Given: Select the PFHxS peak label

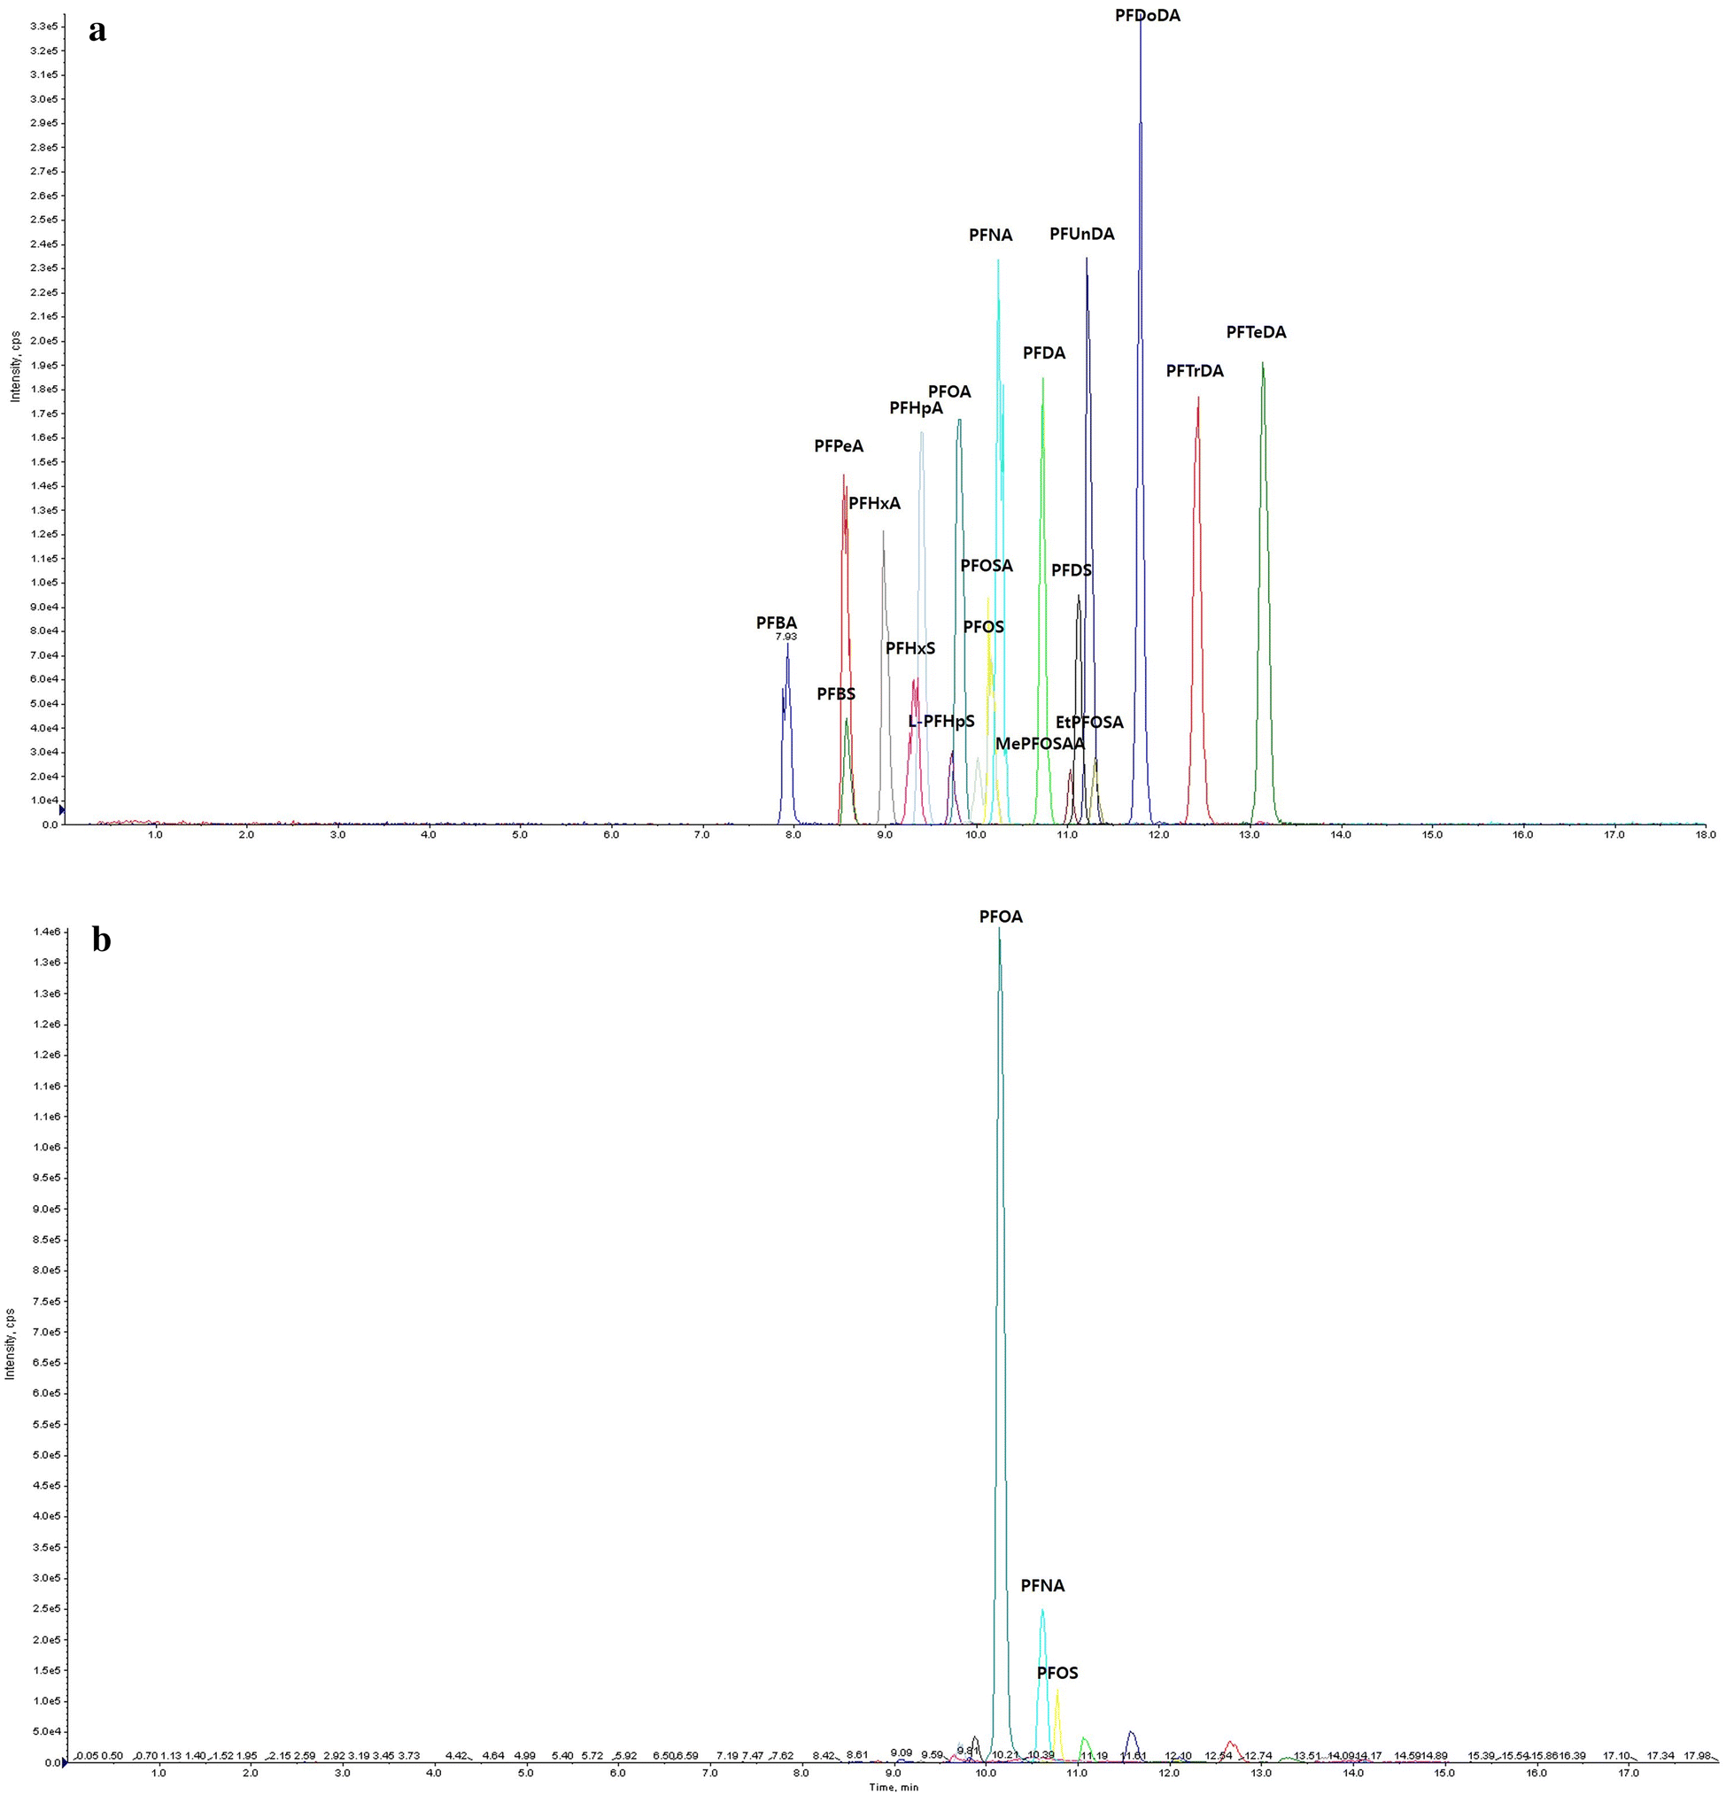Looking at the screenshot, I should 910,648.
